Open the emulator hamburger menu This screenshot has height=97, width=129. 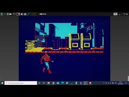click(2, 14)
